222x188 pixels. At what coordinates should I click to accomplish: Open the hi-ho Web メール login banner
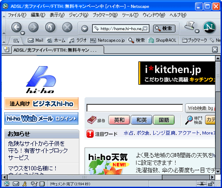point(41,119)
